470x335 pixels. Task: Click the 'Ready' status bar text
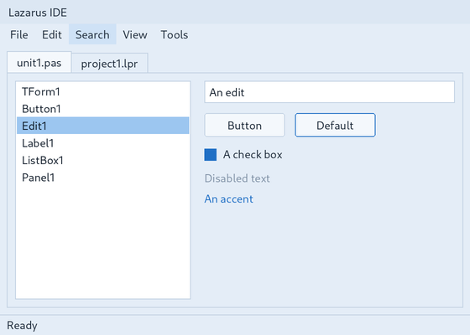tap(22, 325)
